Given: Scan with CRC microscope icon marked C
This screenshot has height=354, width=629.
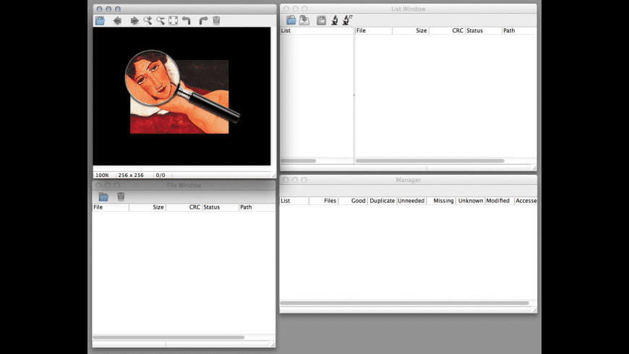Looking at the screenshot, I should [x=347, y=20].
